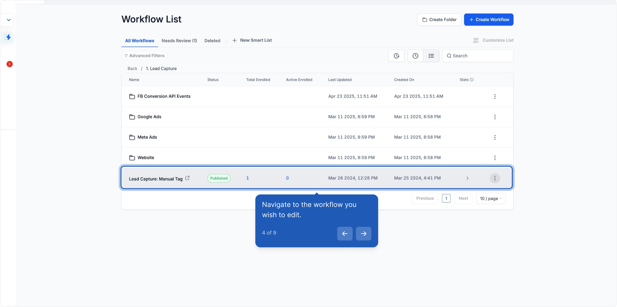617x307 pixels.
Task: Advance to next tour step arrow
Action: click(364, 234)
